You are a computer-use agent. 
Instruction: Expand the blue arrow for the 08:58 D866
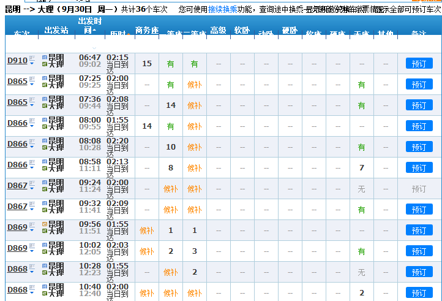(x=32, y=169)
